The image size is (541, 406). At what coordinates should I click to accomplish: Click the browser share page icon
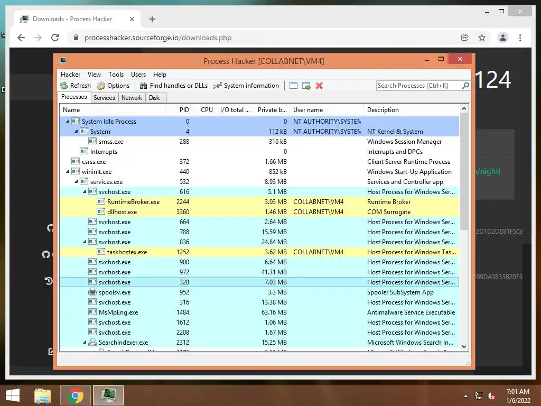click(465, 38)
